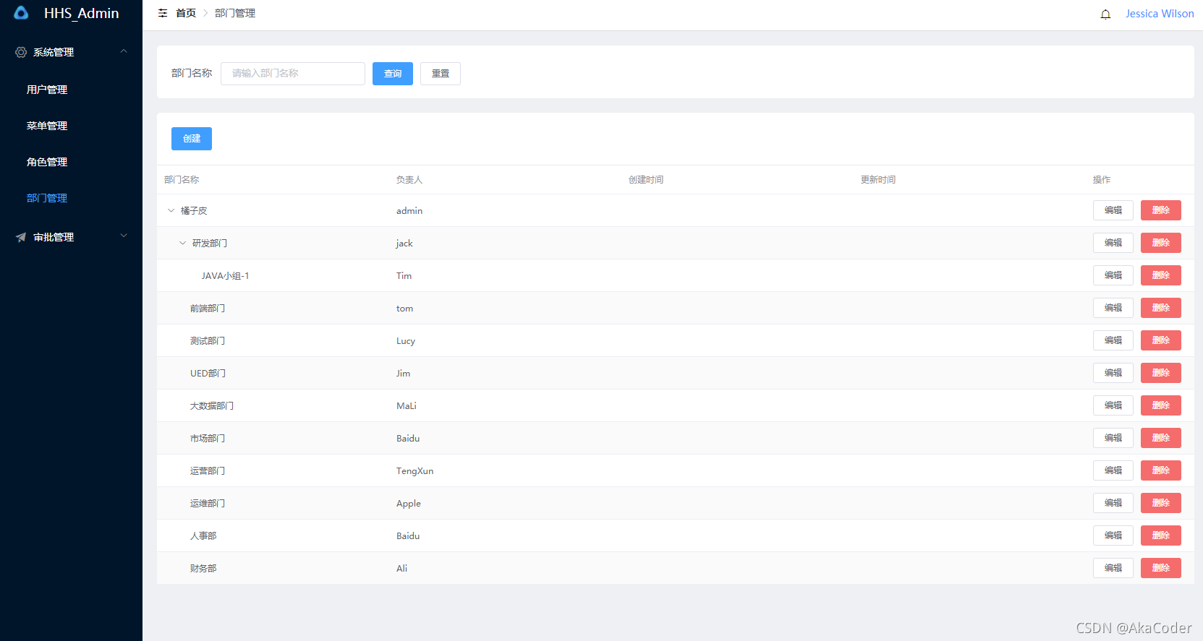Edit the 人事部 row
Viewport: 1203px width, 641px height.
(1113, 535)
